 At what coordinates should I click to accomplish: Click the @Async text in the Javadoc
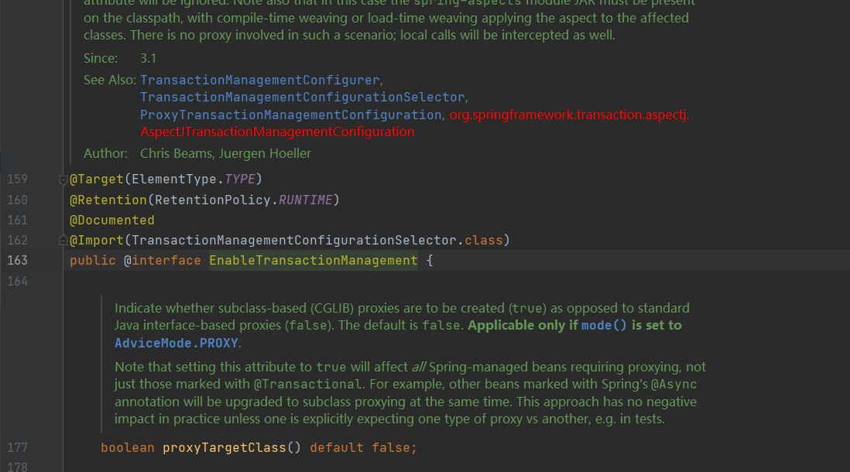pos(673,385)
